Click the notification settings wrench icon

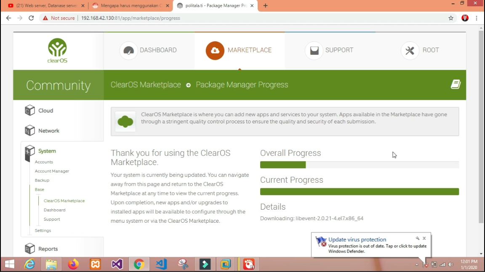coord(418,238)
